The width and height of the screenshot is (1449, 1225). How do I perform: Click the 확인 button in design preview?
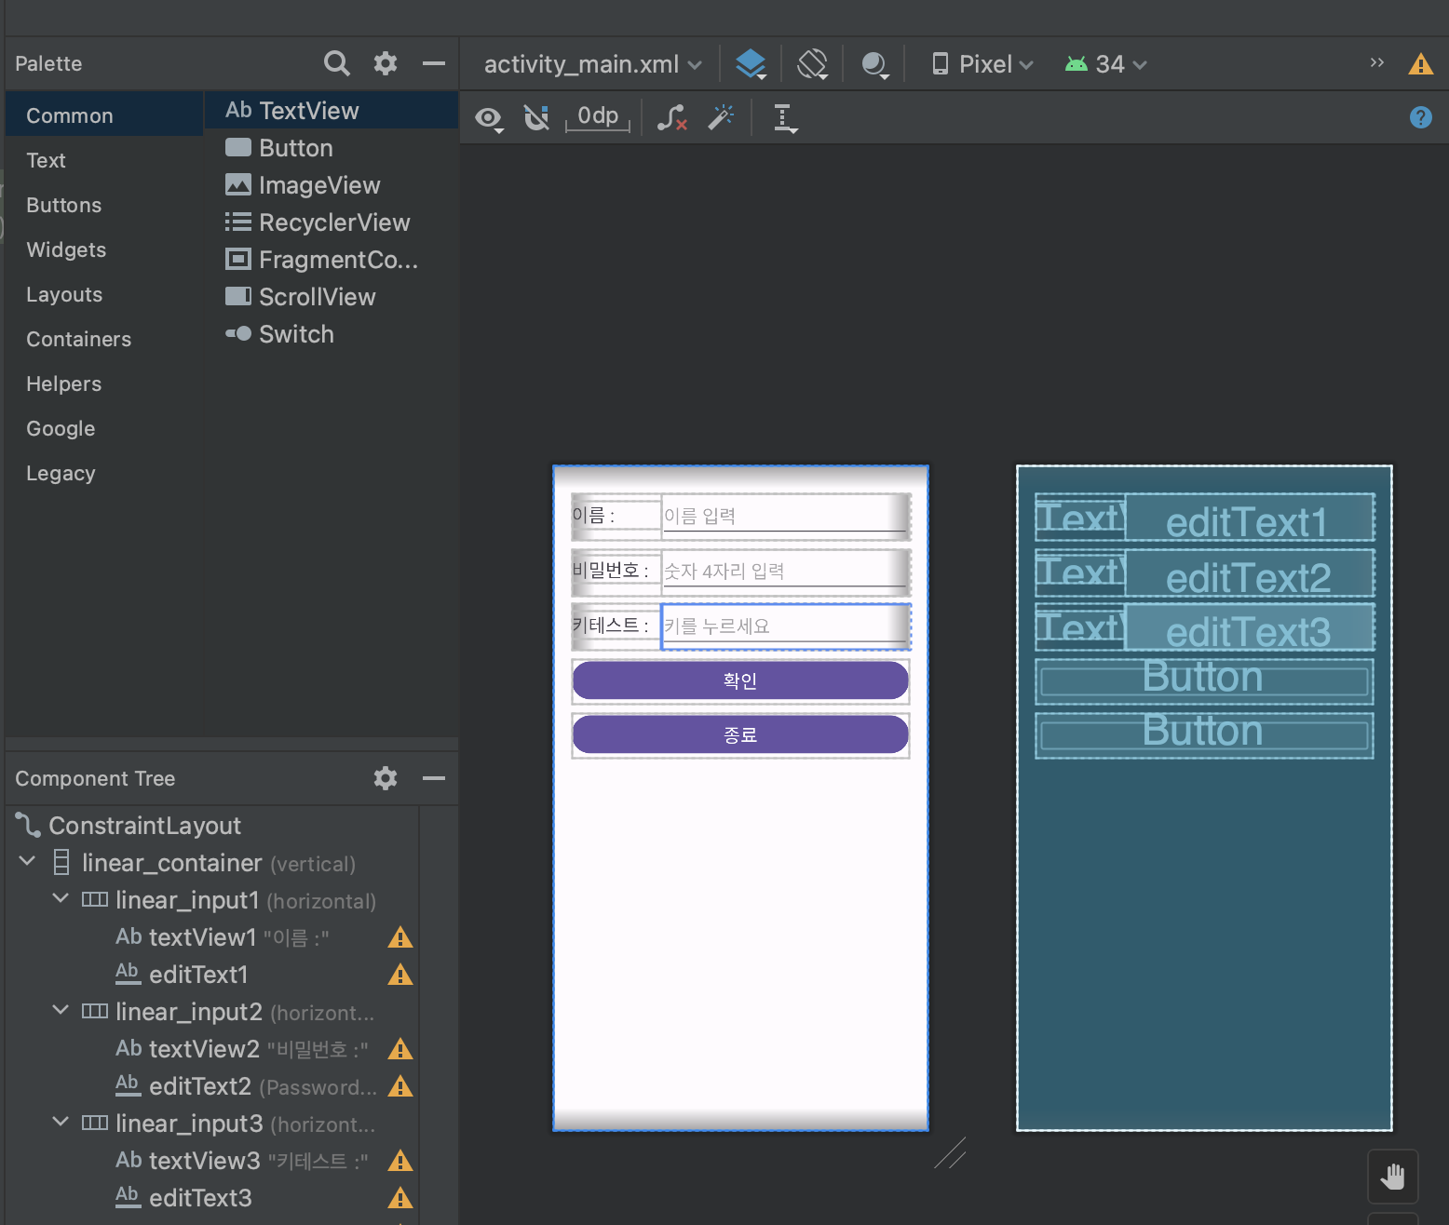740,680
